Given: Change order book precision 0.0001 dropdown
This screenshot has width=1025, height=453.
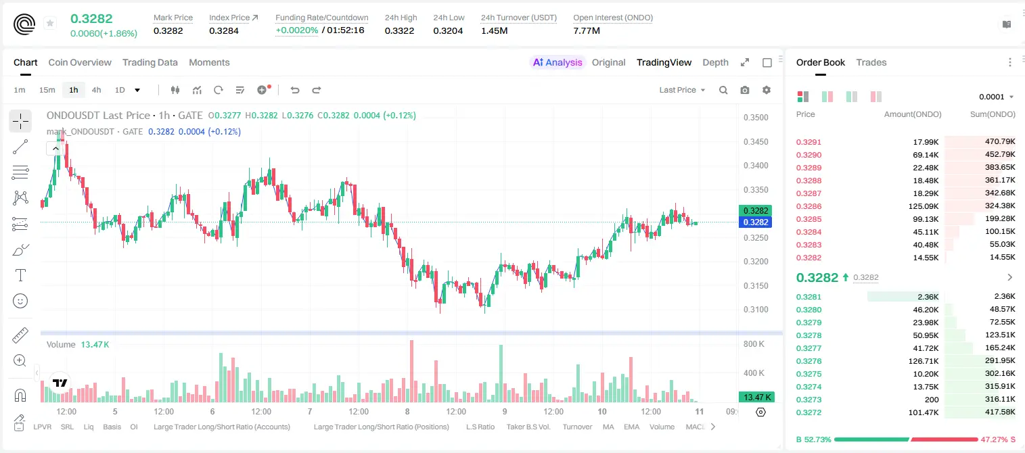Looking at the screenshot, I should [996, 97].
